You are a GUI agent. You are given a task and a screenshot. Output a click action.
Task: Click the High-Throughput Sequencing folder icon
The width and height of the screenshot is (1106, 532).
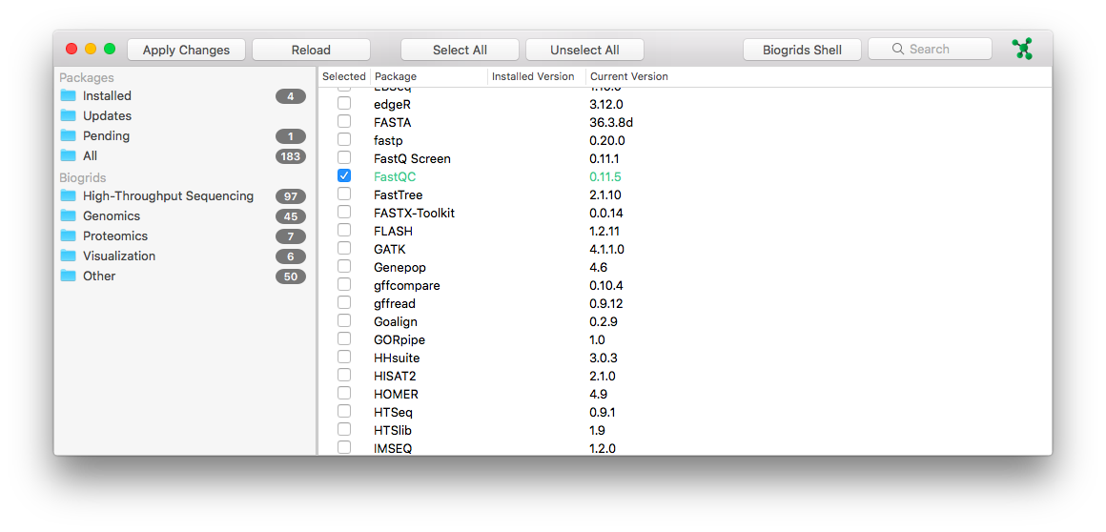point(68,195)
